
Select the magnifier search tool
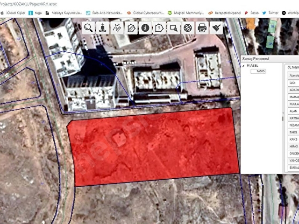point(88,28)
